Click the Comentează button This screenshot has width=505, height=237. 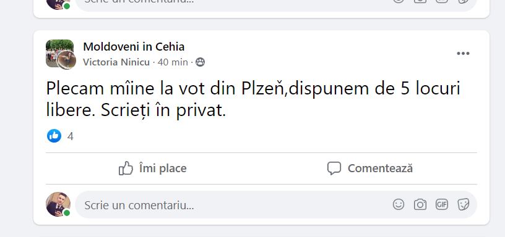tap(369, 168)
